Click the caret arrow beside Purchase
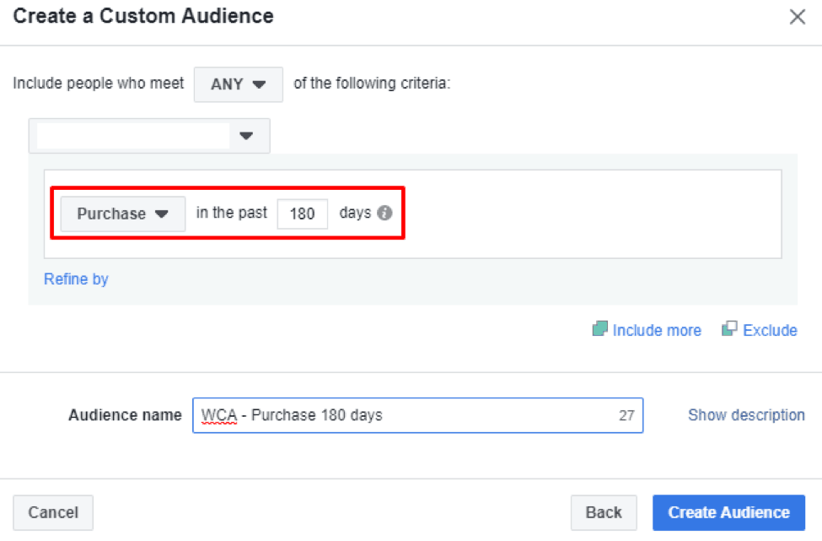The image size is (822, 541). [162, 214]
